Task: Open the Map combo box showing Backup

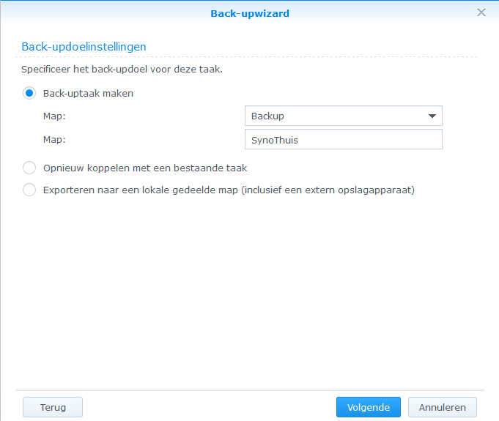Action: pyautogui.click(x=334, y=116)
